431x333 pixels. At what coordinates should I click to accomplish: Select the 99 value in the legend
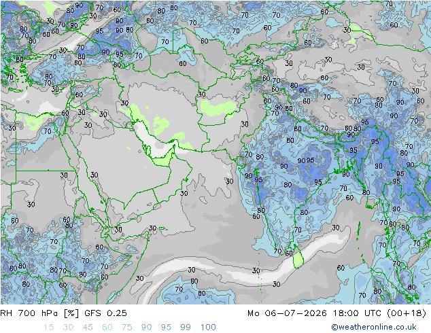click(x=186, y=328)
